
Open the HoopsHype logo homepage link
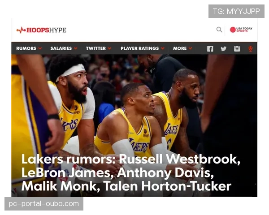click(41, 30)
